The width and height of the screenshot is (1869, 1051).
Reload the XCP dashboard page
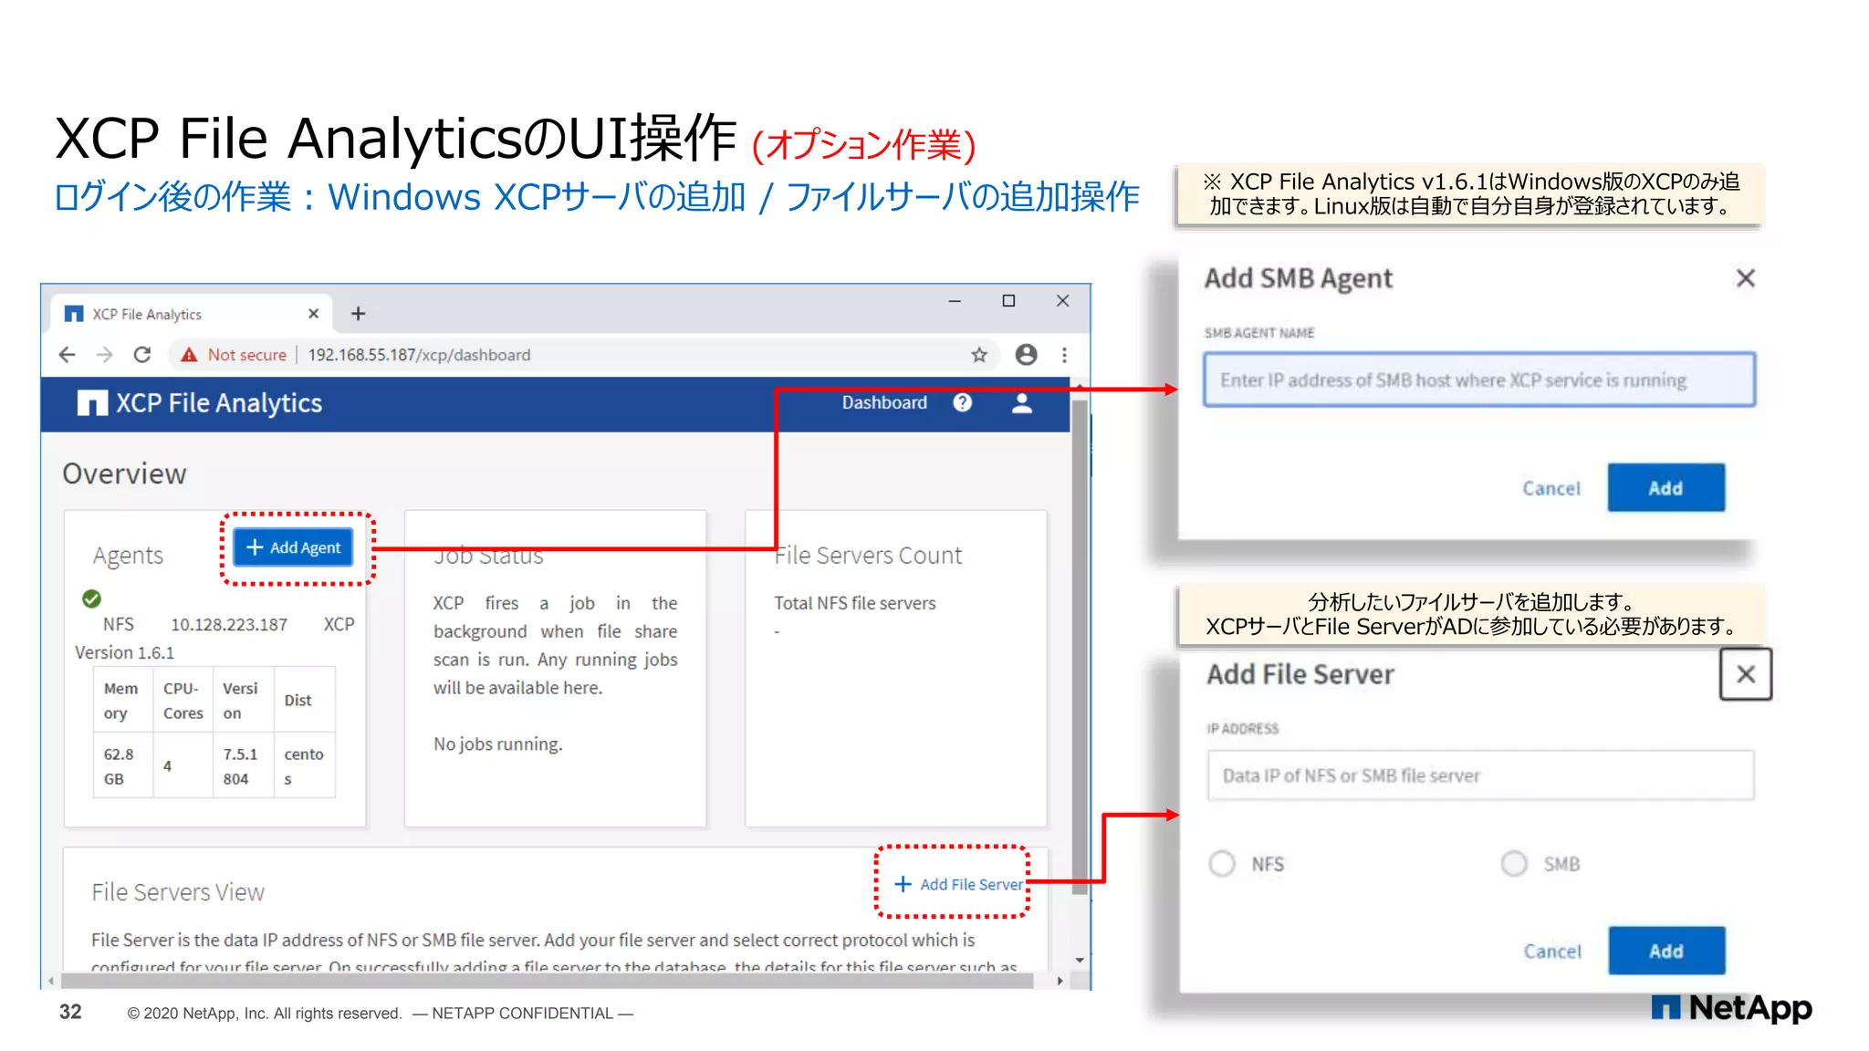pyautogui.click(x=142, y=355)
